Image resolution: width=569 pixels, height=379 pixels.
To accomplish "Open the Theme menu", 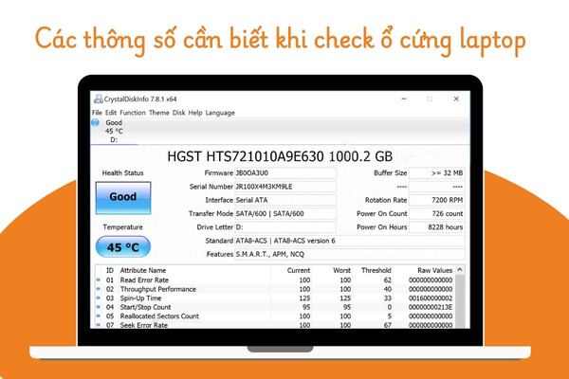I will pos(159,113).
